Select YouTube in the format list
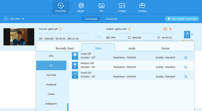Screen dimensions: 202x111 coord(51,75)
